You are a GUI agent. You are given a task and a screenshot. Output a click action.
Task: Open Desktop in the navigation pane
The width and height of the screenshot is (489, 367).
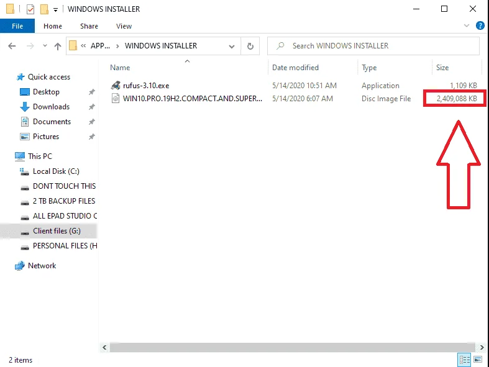(46, 92)
